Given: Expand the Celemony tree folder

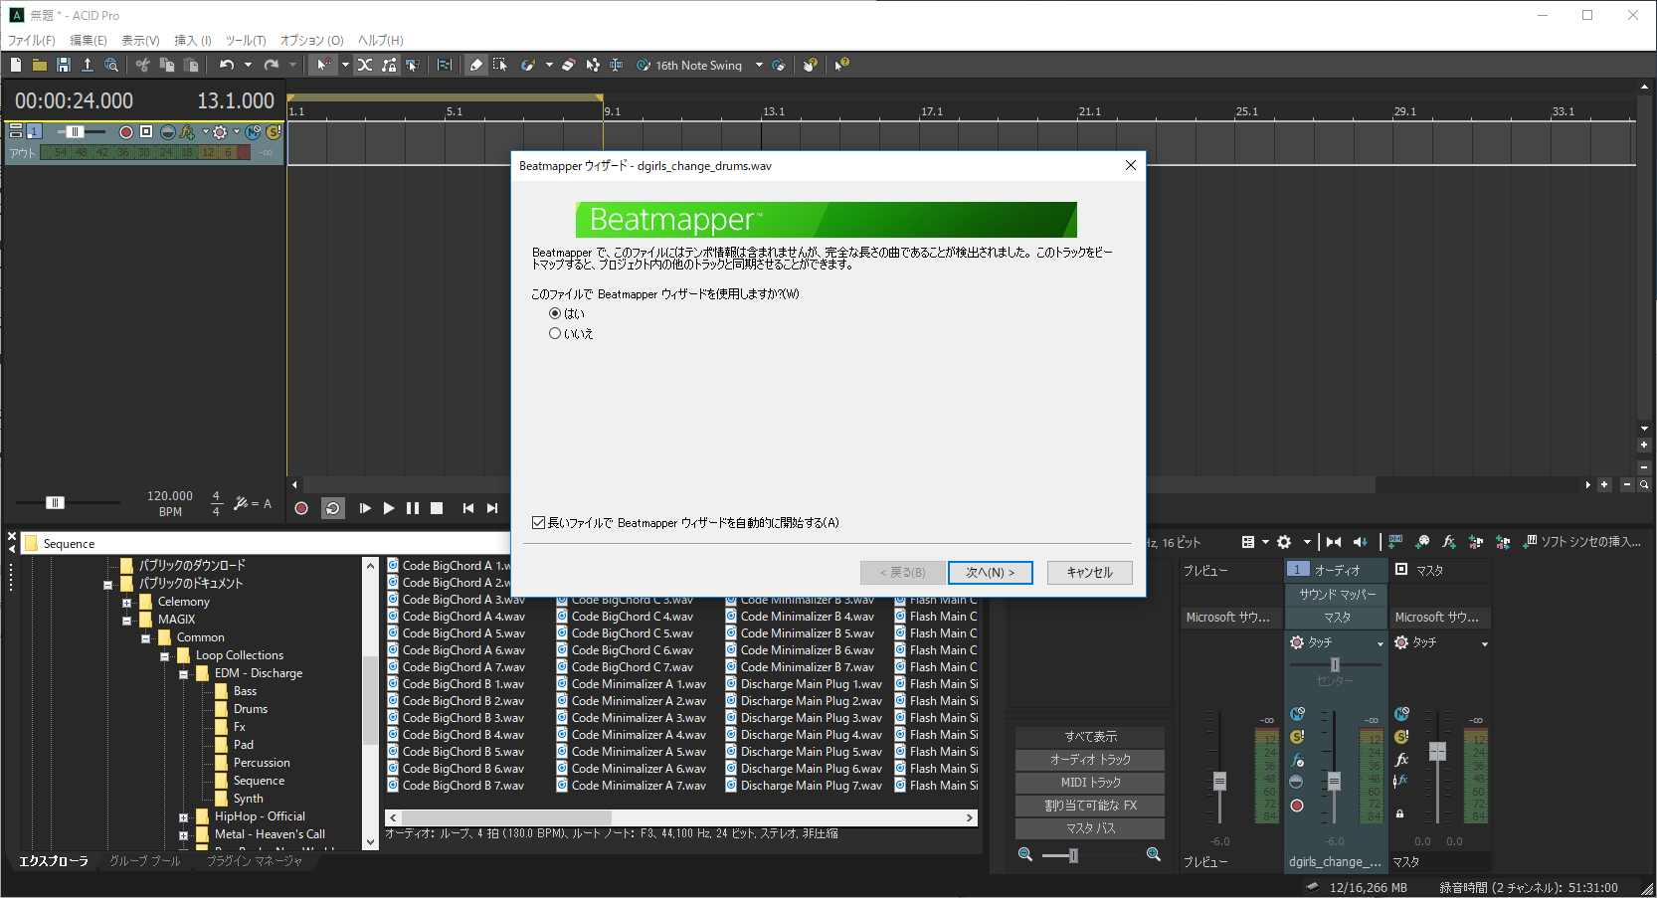Looking at the screenshot, I should 126,603.
